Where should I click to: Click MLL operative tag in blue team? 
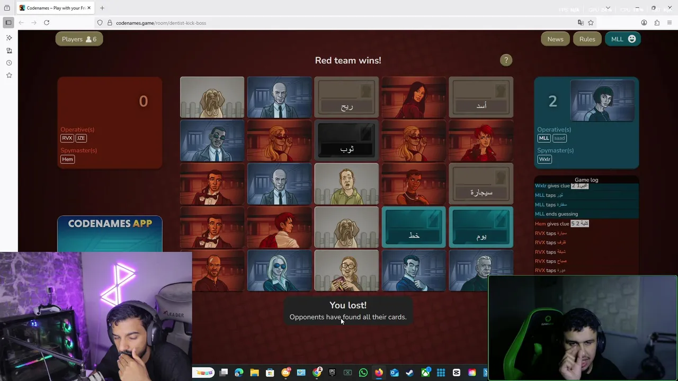coord(544,138)
